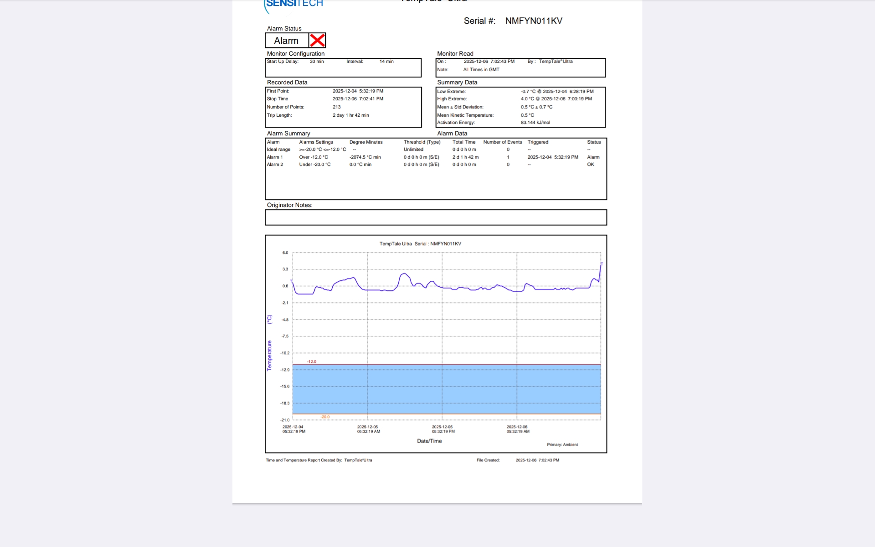Click the File Created timestamp in footer
Screen dimensions: 875x547
click(537, 460)
